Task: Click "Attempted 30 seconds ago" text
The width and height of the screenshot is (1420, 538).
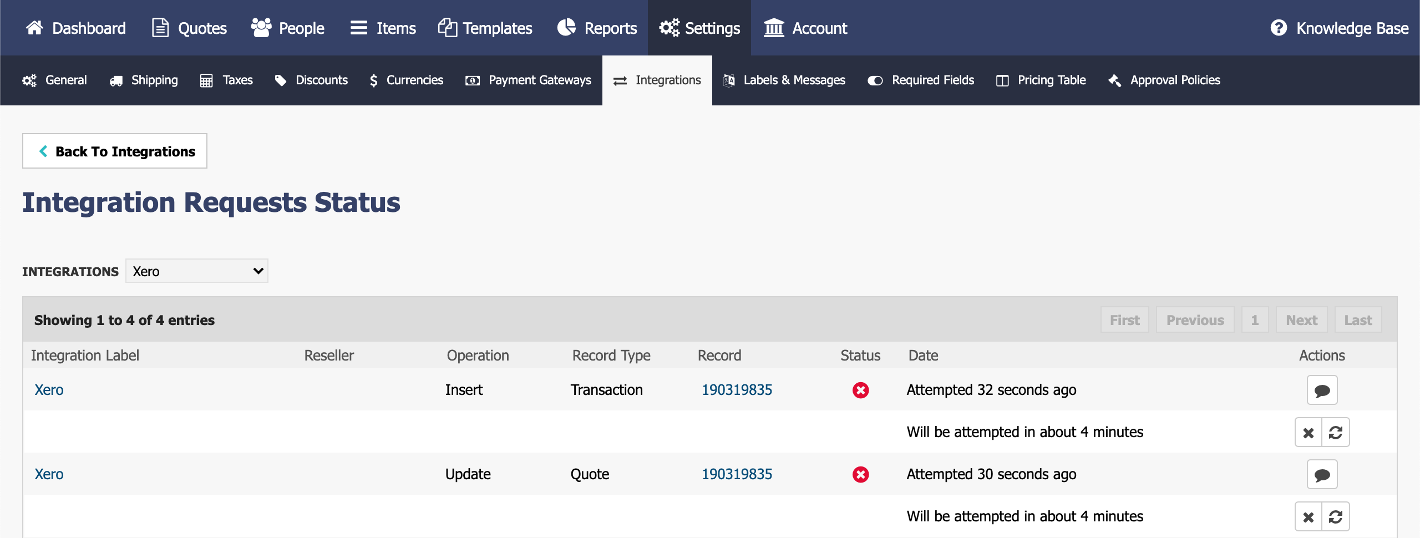Action: pyautogui.click(x=991, y=474)
